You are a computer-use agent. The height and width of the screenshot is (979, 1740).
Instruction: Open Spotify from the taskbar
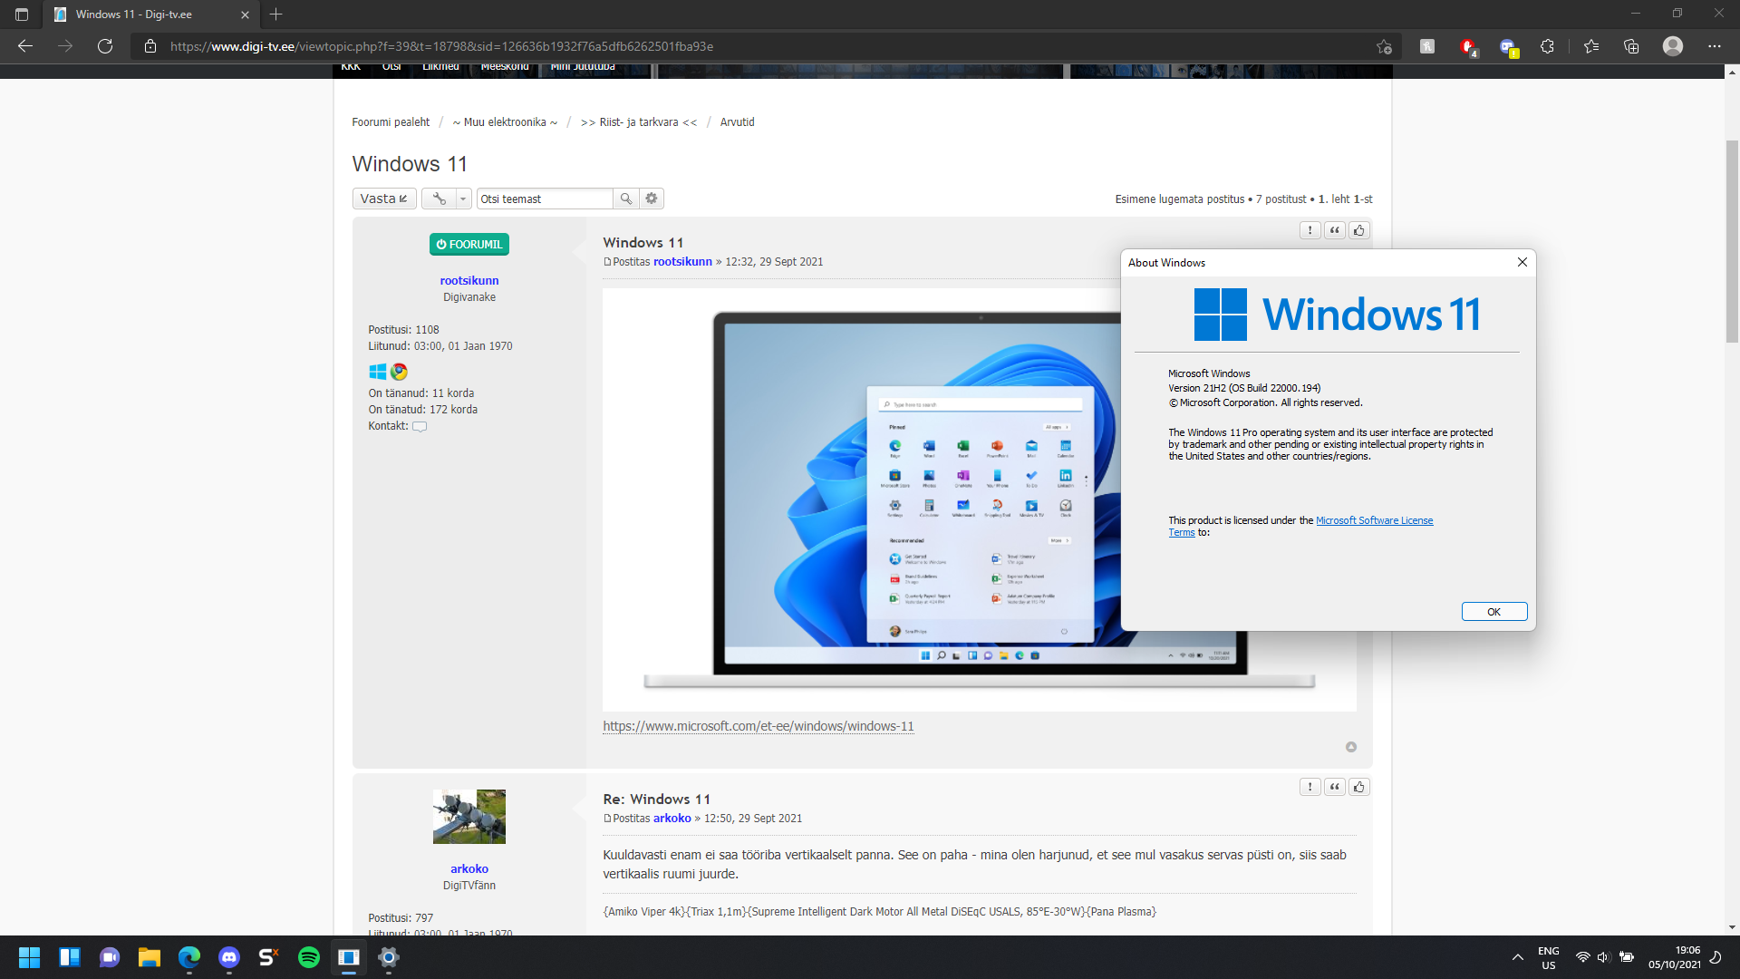tap(309, 957)
